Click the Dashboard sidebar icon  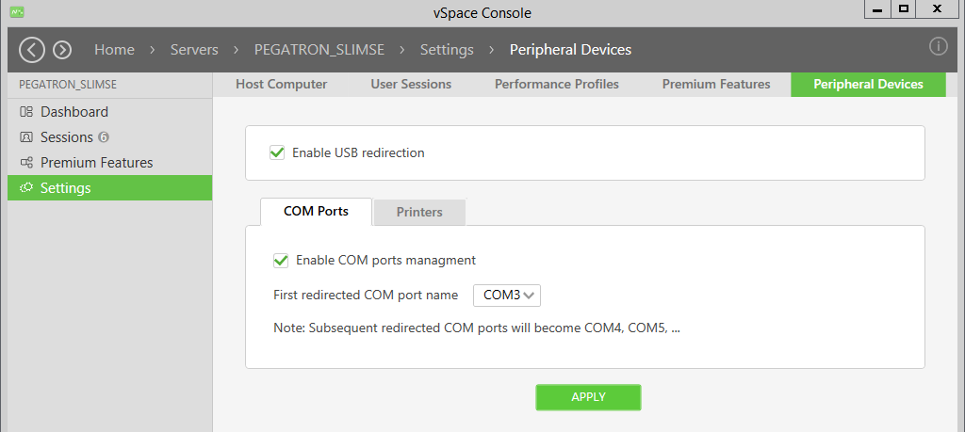[x=26, y=112]
